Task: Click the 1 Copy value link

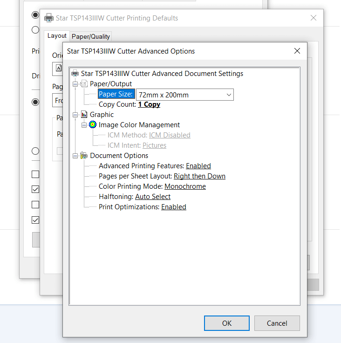Action: point(149,104)
